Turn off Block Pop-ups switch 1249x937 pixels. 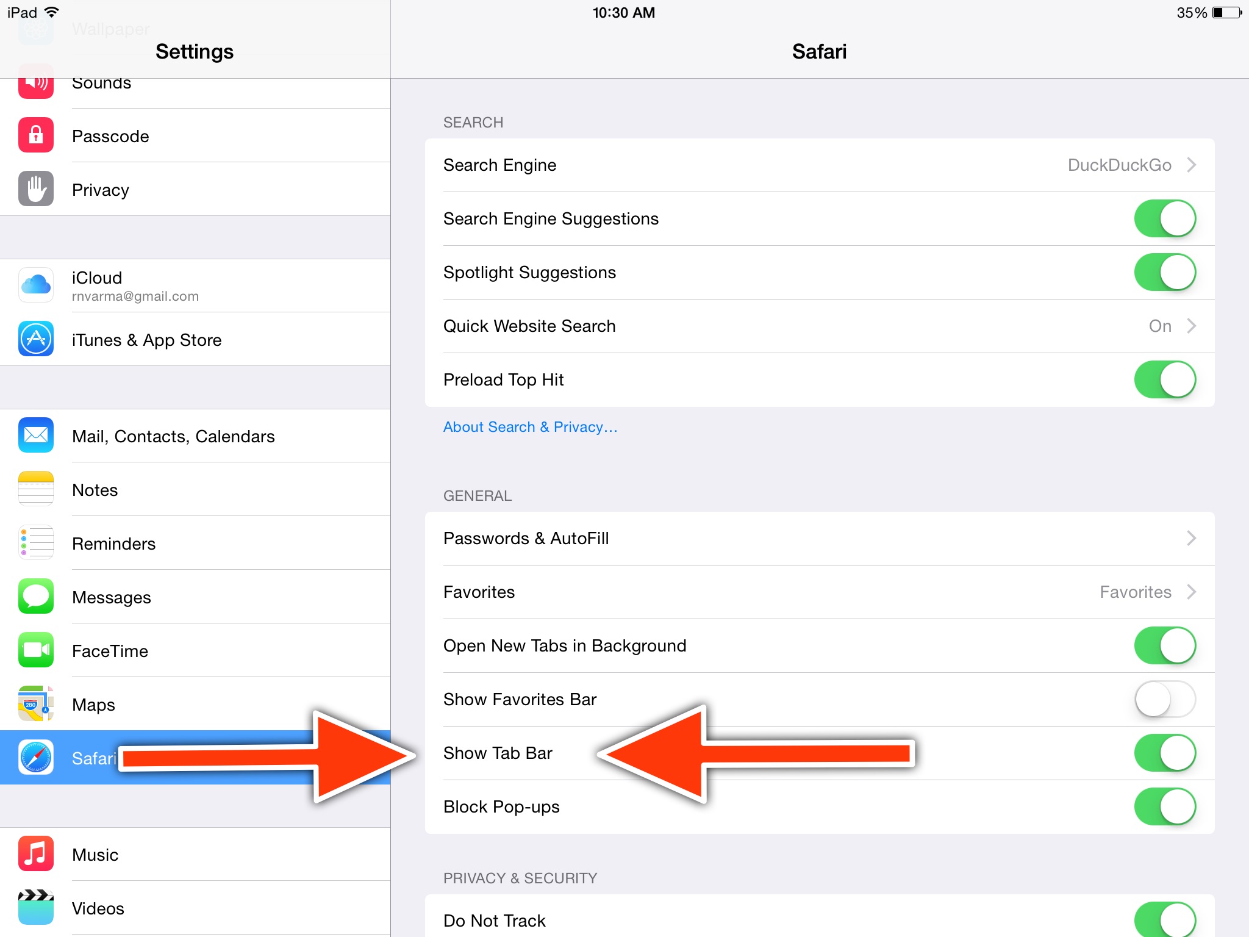click(1165, 806)
